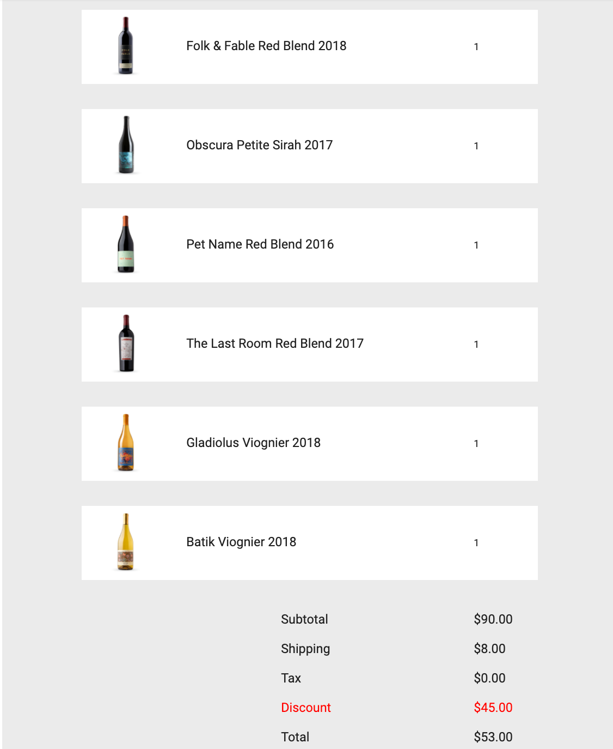The height and width of the screenshot is (749, 613).
Task: Click the $45.00 discount amount
Action: click(493, 708)
